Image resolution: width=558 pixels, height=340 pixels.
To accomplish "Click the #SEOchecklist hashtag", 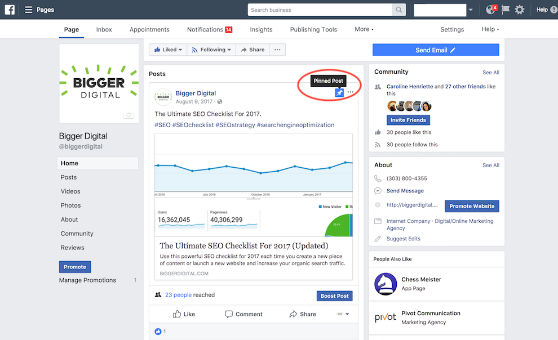I will tap(193, 125).
